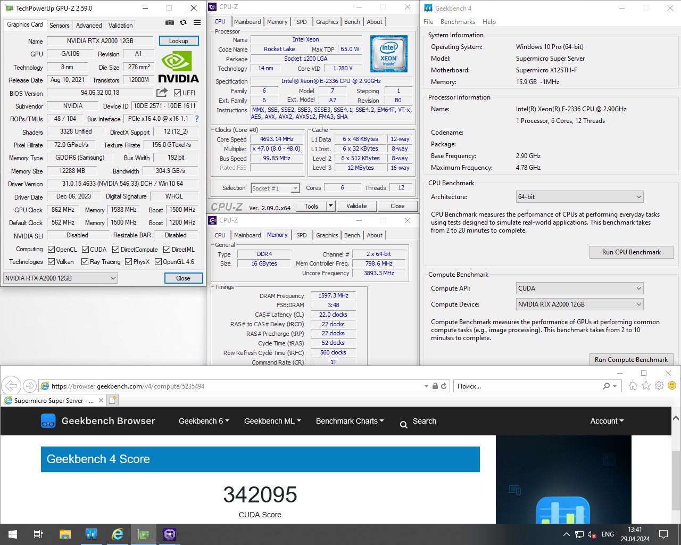The image size is (681, 545).
Task: Toggle the UEFI checkbox in GPU-Z
Action: tap(177, 93)
